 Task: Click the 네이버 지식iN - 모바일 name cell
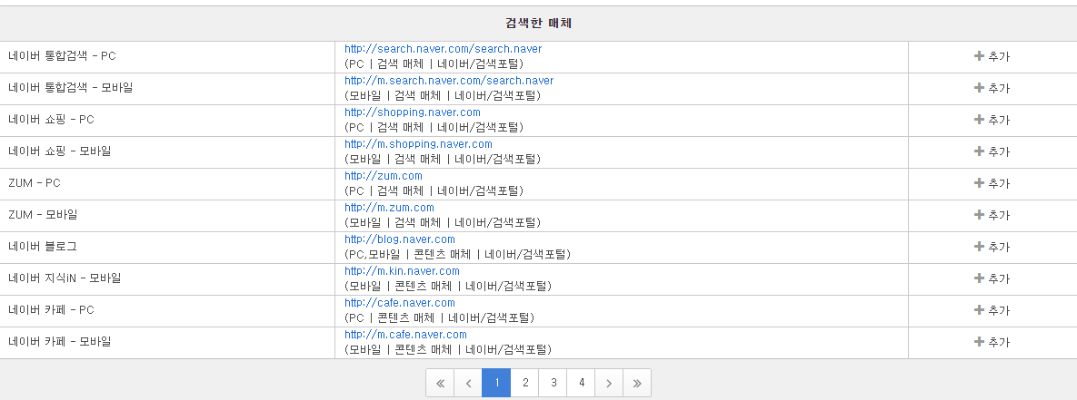coord(167,278)
